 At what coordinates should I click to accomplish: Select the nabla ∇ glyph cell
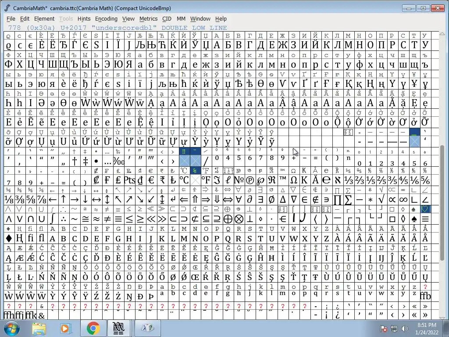point(293,200)
